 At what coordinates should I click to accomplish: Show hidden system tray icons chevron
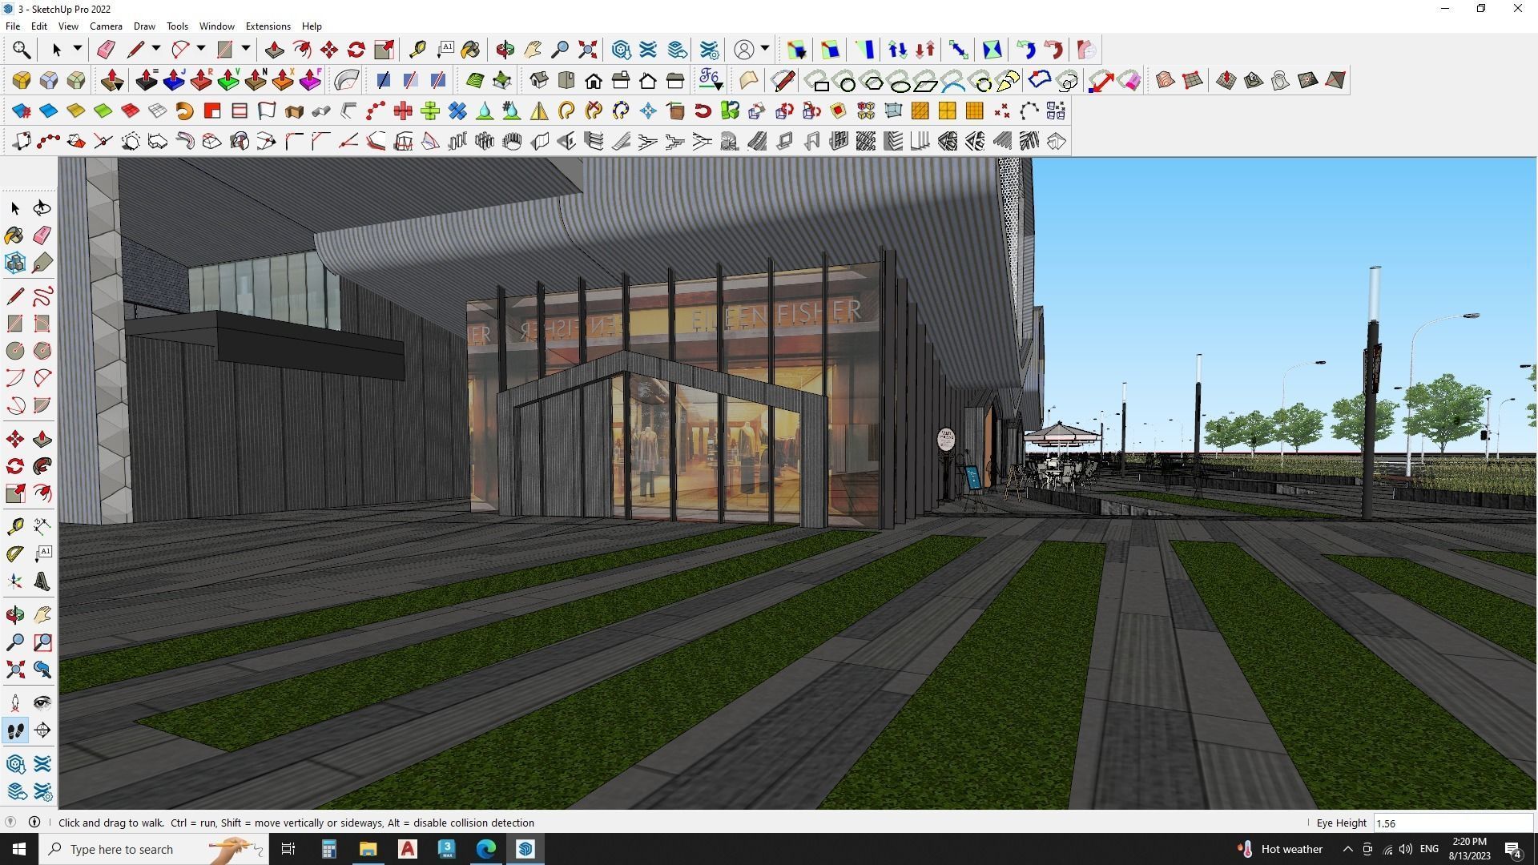tap(1347, 849)
